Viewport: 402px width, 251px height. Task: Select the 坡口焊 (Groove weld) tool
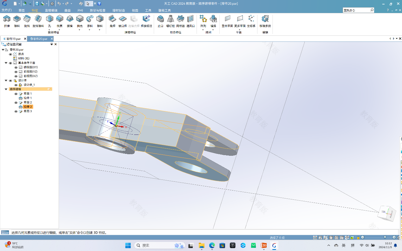(123, 21)
